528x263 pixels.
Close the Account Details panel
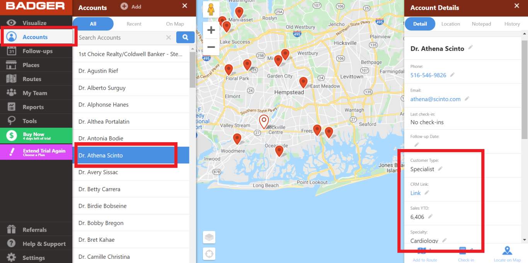coord(517,6)
